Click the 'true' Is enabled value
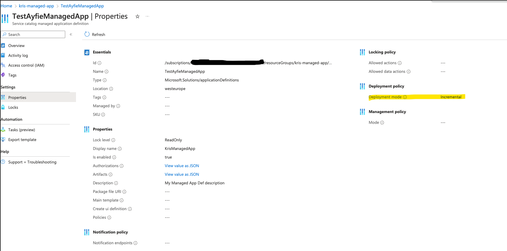 (168, 157)
